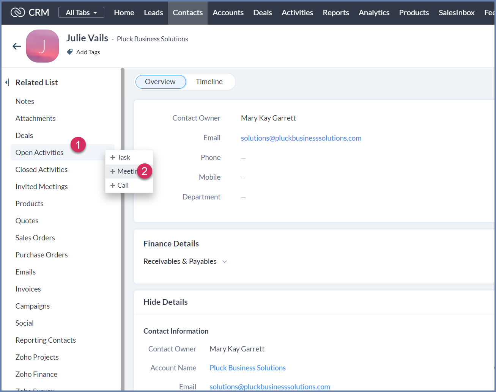The height and width of the screenshot is (392, 496).
Task: Open the Deals tab in navigation bar
Action: click(263, 13)
